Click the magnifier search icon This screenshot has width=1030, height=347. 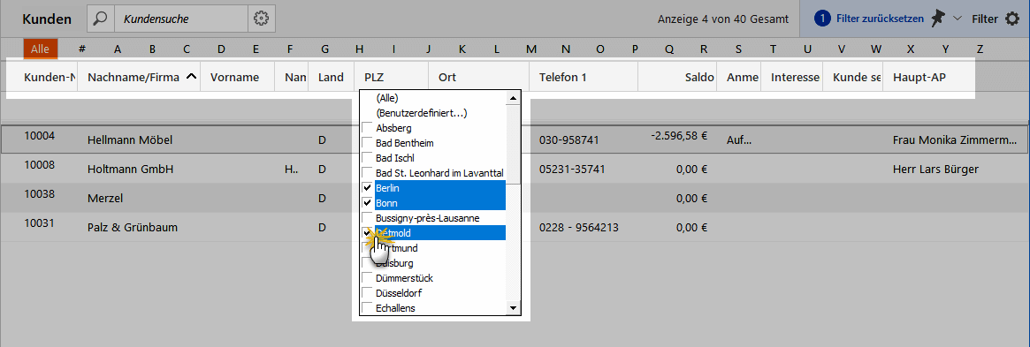pyautogui.click(x=101, y=19)
